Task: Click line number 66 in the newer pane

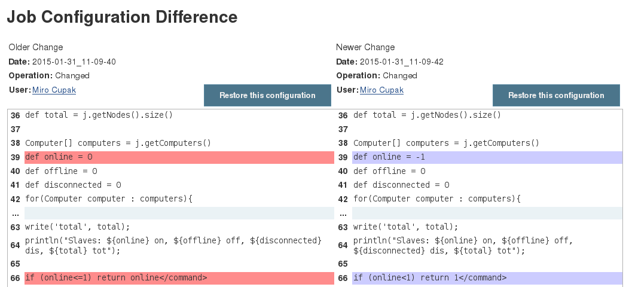Action: pos(343,278)
